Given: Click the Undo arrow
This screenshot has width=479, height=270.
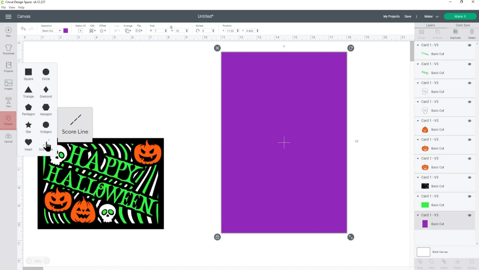Looking at the screenshot, I should [x=23, y=29].
